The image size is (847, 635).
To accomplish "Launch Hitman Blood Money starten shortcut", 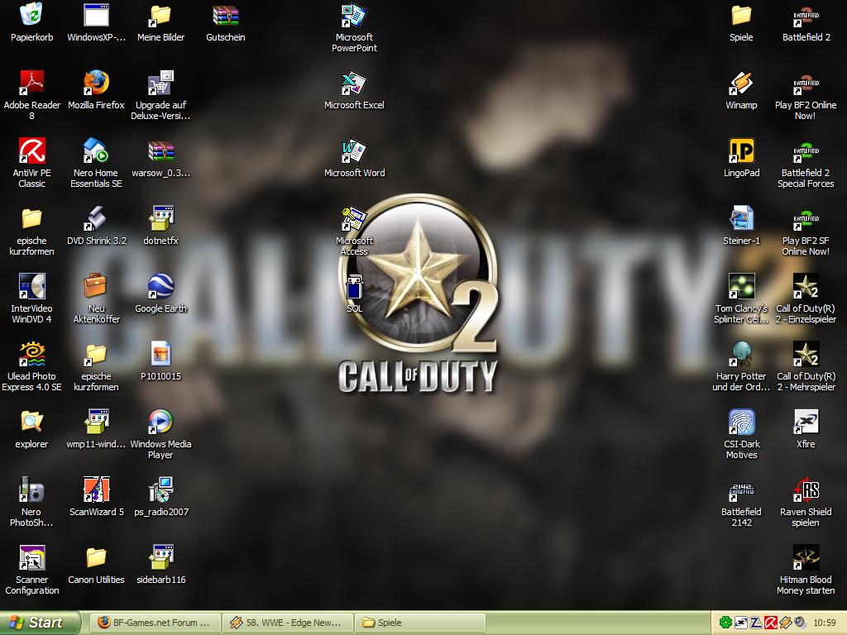I will coord(806,557).
